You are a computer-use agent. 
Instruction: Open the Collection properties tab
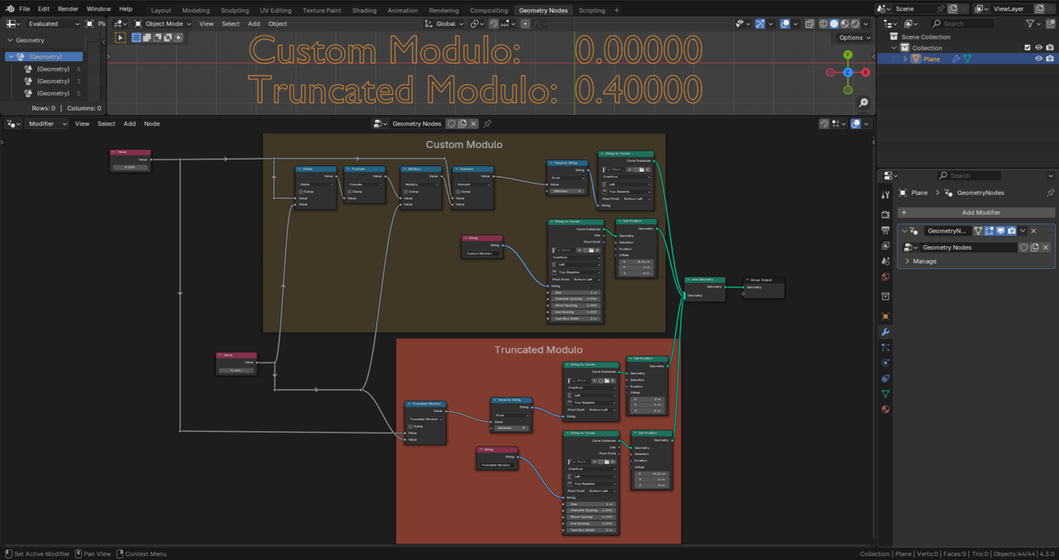885,296
